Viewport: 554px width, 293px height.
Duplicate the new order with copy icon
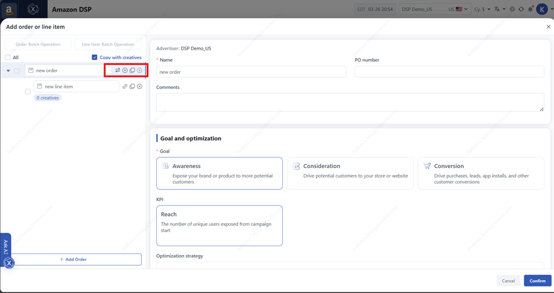click(132, 70)
